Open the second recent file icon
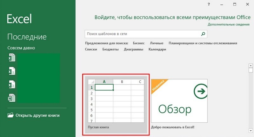The height and width of the screenshot is (137, 254). (12, 71)
